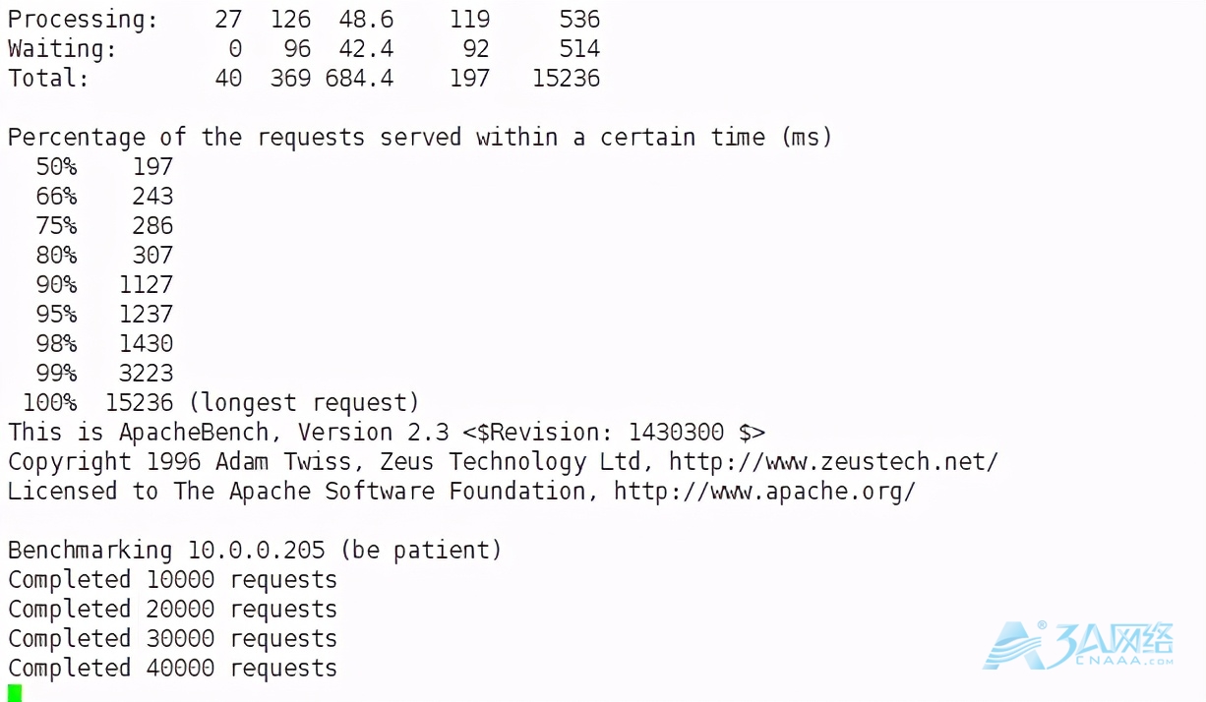The image size is (1206, 702).
Task: Click the Completed 20000 requests line
Action: [x=172, y=610]
